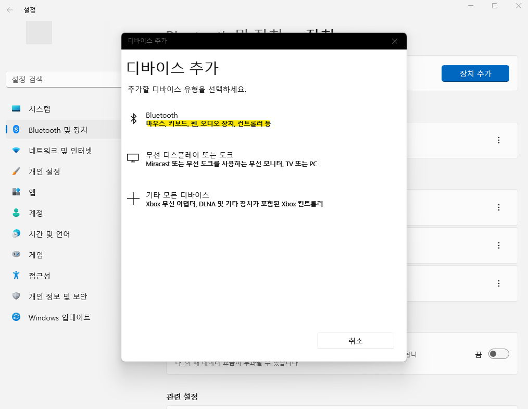Open 시스템 in the settings sidebar
The width and height of the screenshot is (528, 409).
pos(64,109)
